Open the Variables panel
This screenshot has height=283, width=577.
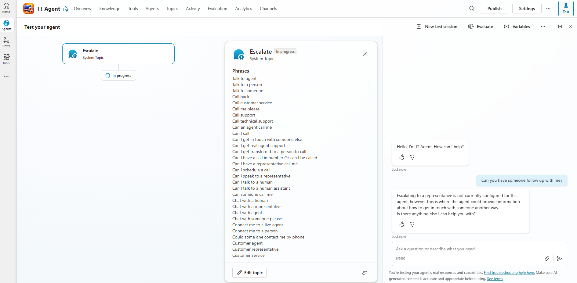(x=517, y=27)
